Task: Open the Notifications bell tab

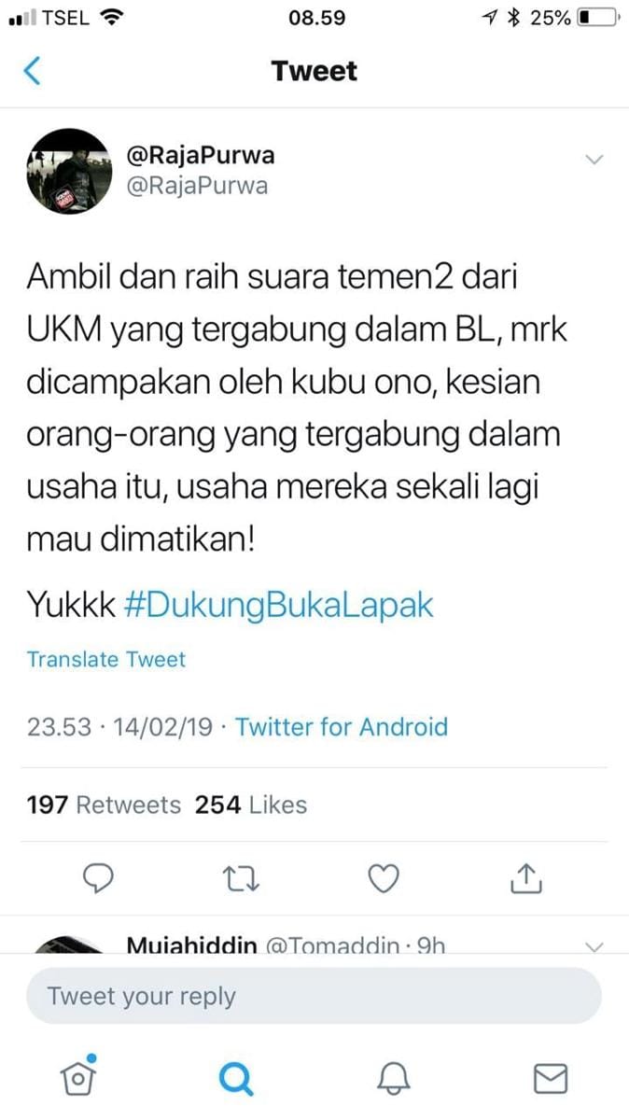Action: click(394, 1079)
